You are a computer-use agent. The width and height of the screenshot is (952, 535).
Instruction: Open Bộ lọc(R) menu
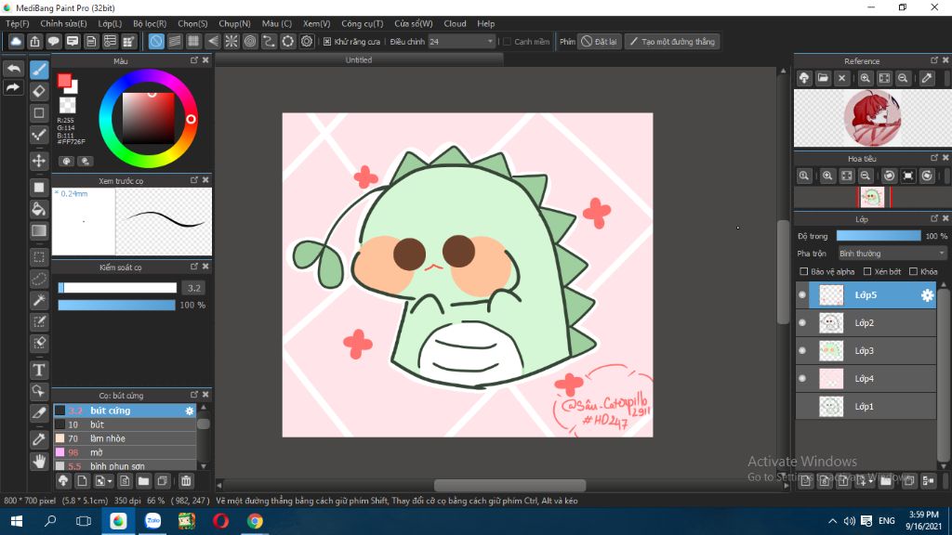[x=150, y=23]
